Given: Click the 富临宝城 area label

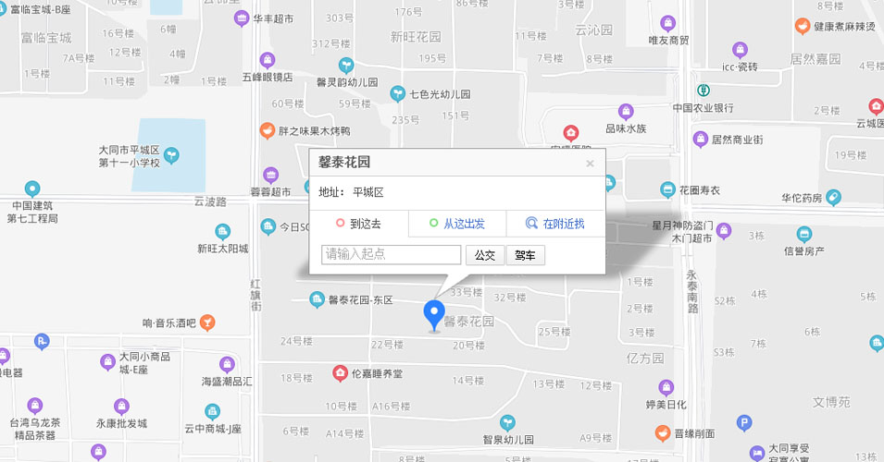Looking at the screenshot, I should click(46, 38).
